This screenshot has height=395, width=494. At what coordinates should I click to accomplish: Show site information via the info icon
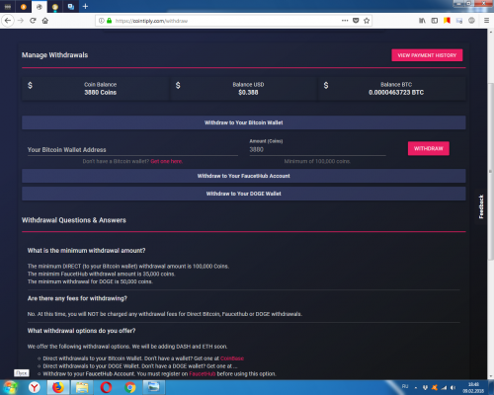[102, 21]
